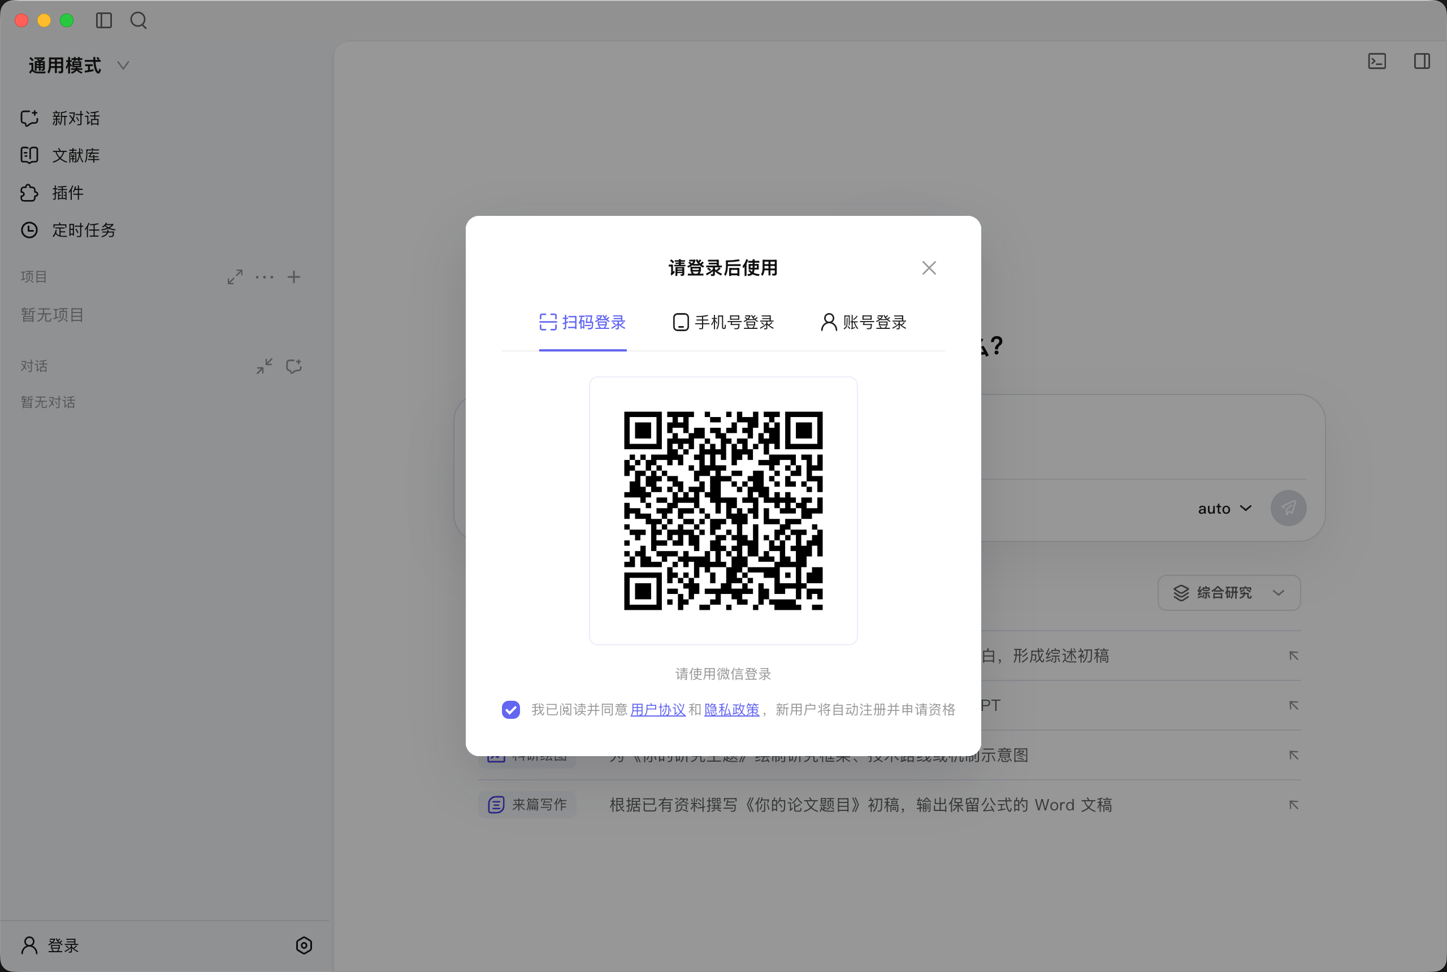Open the 插件 plugins page

point(52,193)
